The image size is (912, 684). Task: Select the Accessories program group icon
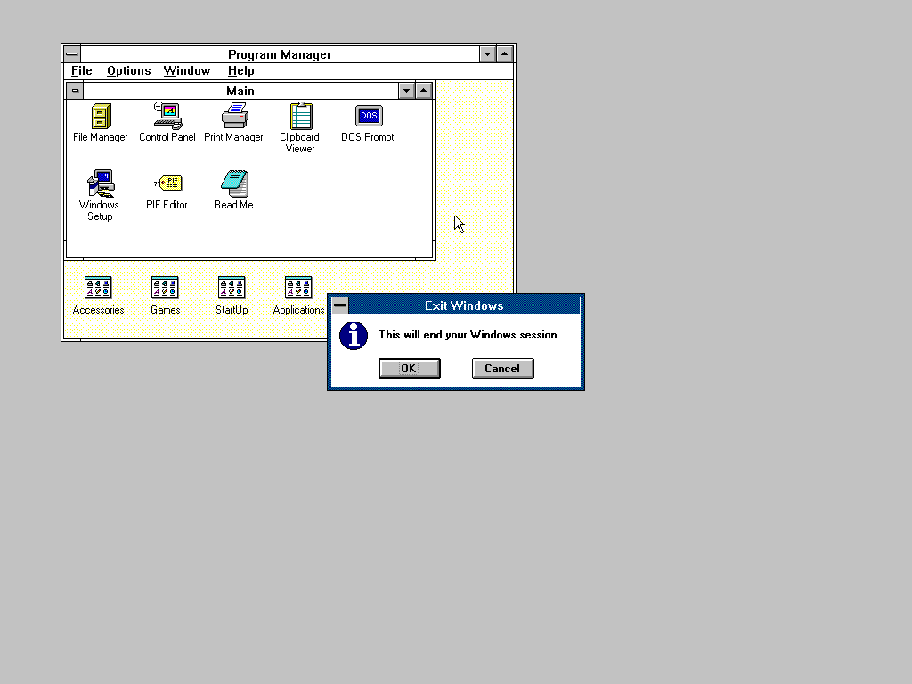[98, 288]
